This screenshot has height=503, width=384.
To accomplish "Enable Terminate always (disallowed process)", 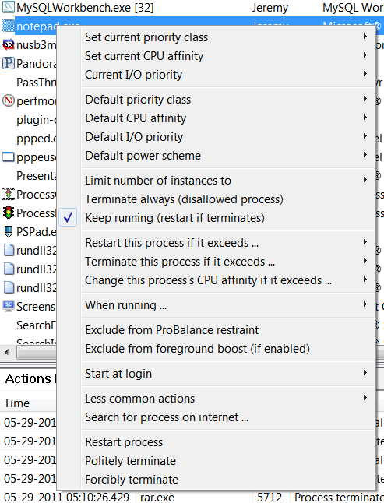I will [184, 199].
